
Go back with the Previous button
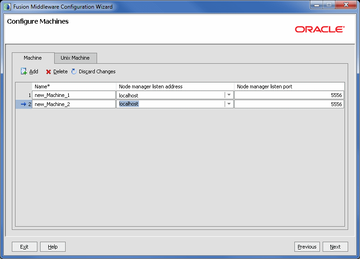tap(307, 247)
